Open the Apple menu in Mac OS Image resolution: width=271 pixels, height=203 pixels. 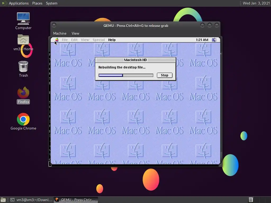[x=57, y=40]
